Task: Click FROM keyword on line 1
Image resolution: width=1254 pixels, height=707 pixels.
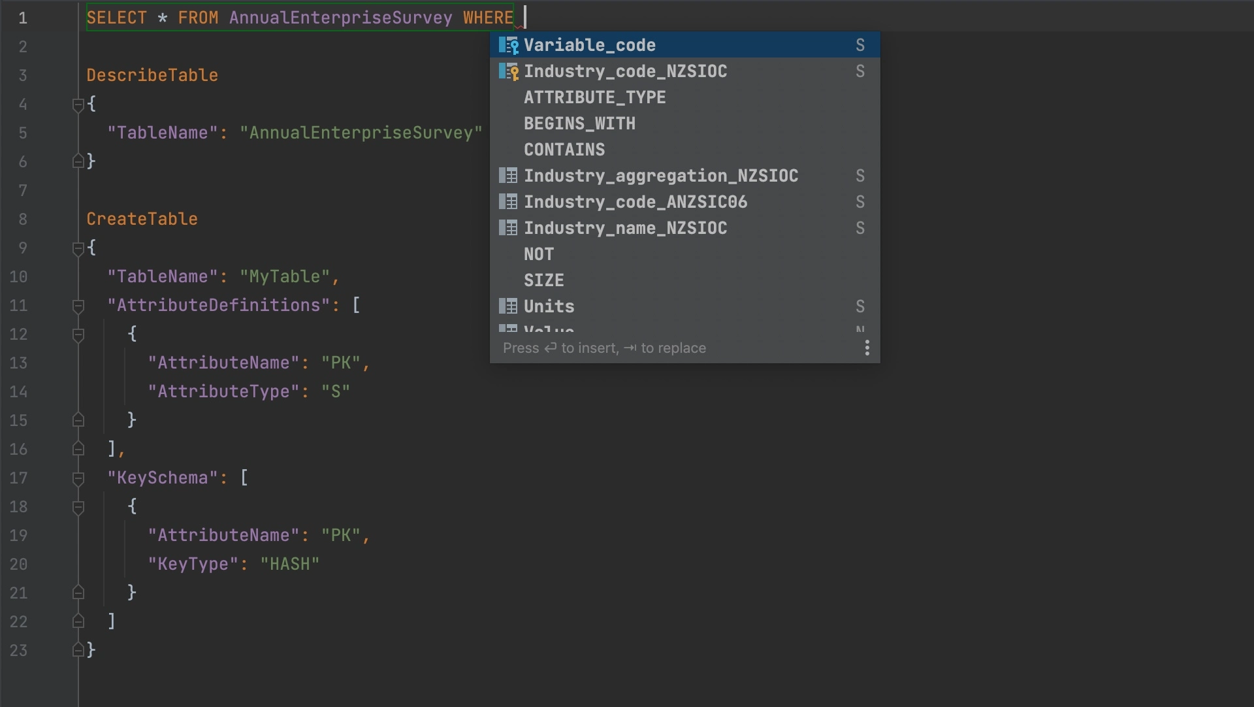Action: pos(198,18)
